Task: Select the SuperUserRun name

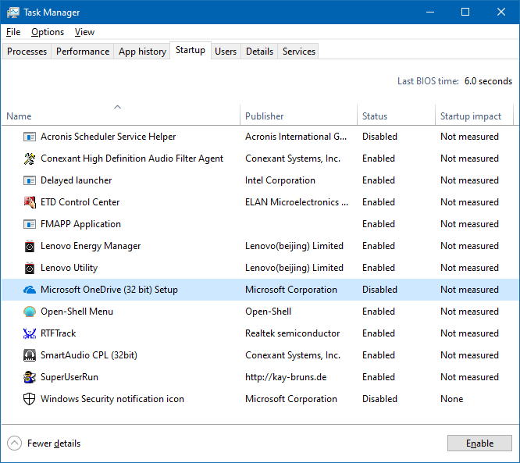Action: [x=69, y=377]
